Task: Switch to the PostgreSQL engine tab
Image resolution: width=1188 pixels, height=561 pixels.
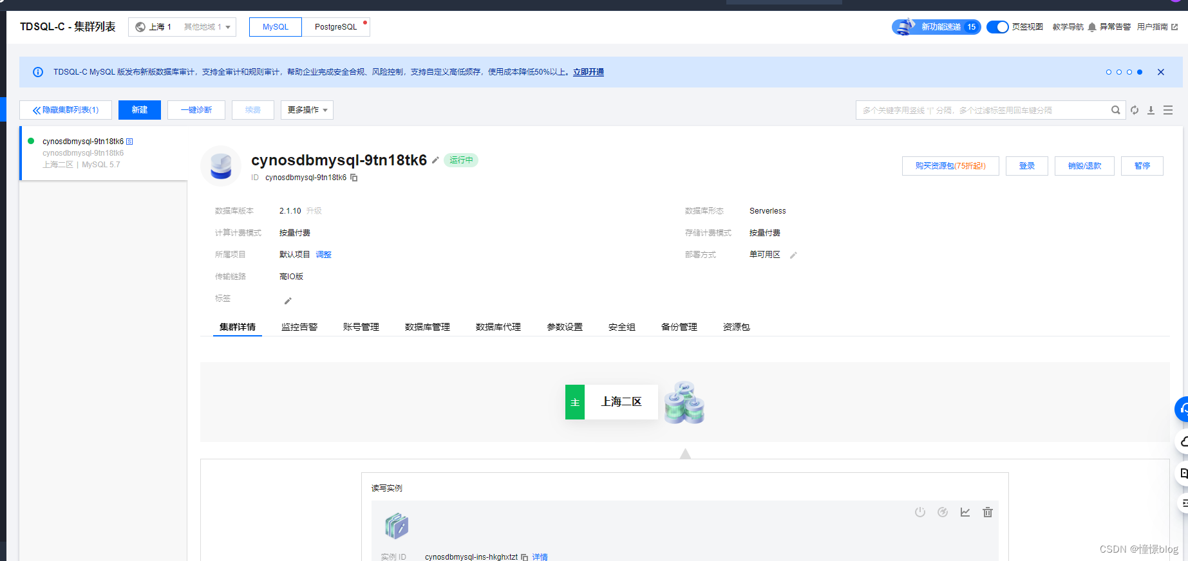Action: [x=335, y=27]
